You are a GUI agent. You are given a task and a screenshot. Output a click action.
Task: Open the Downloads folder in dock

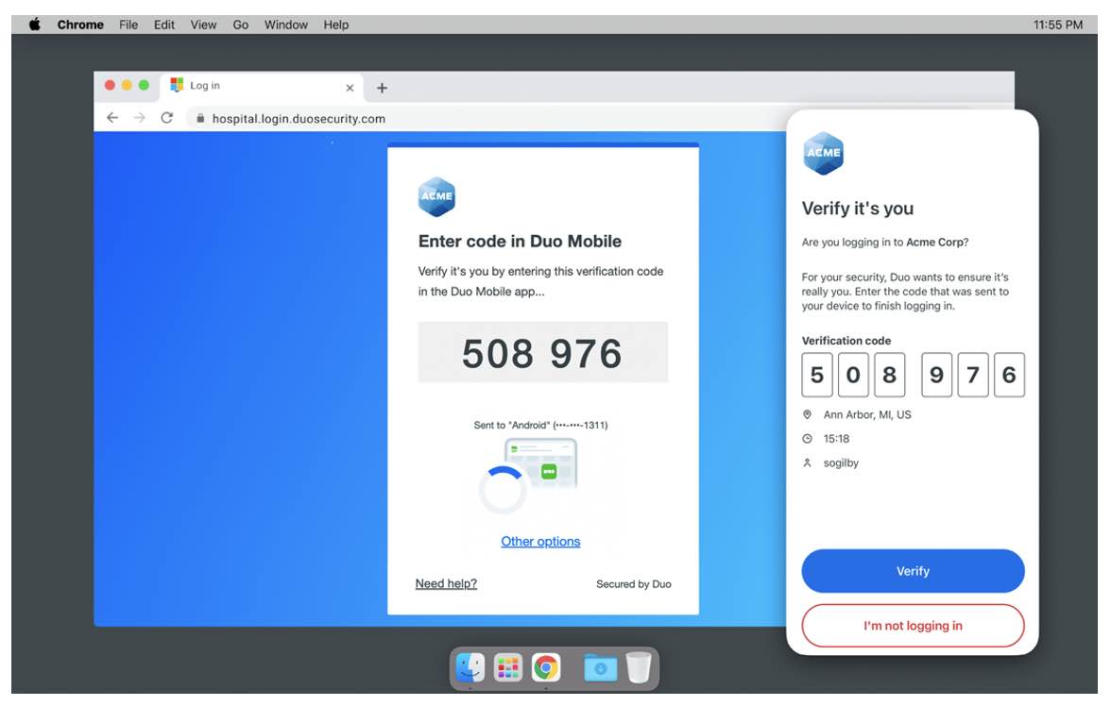[x=600, y=668]
